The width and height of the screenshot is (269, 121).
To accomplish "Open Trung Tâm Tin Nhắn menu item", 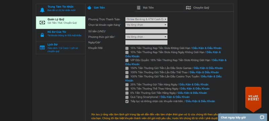I will point(61,10).
